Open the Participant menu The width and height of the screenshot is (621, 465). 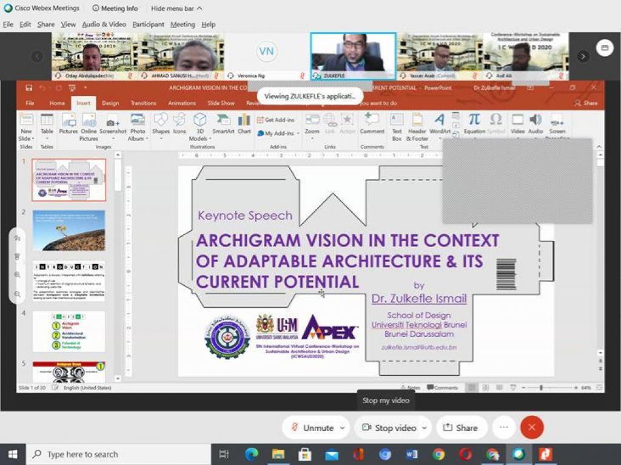148,24
